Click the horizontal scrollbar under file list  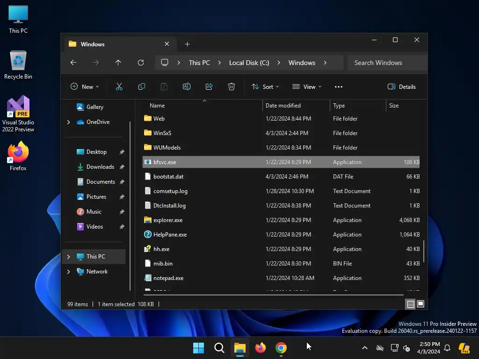pos(274,295)
